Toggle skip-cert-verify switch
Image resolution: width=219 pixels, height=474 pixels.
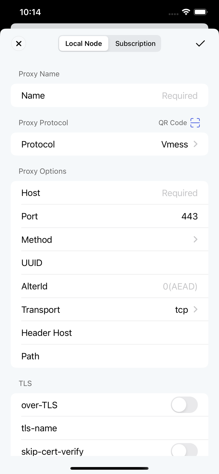(184, 450)
